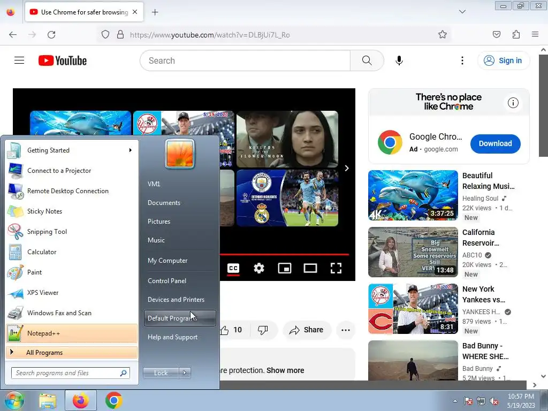Seek using the red video progress bar
548x411 pixels.
pos(285,254)
